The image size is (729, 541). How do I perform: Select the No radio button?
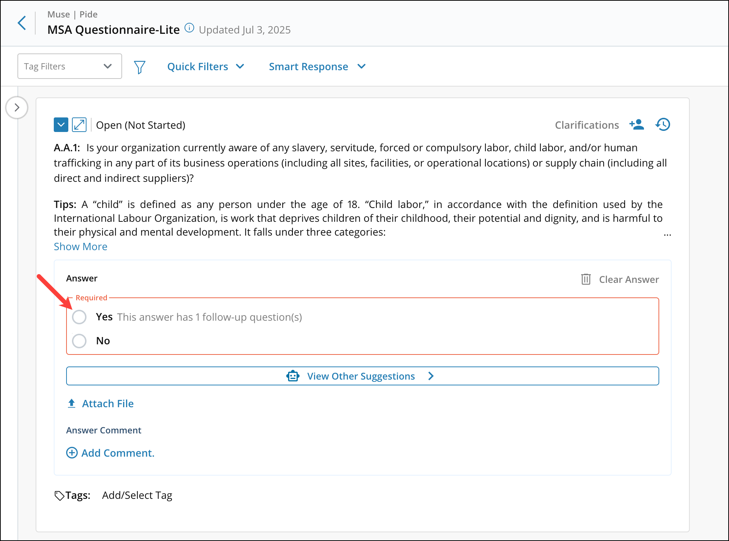79,341
